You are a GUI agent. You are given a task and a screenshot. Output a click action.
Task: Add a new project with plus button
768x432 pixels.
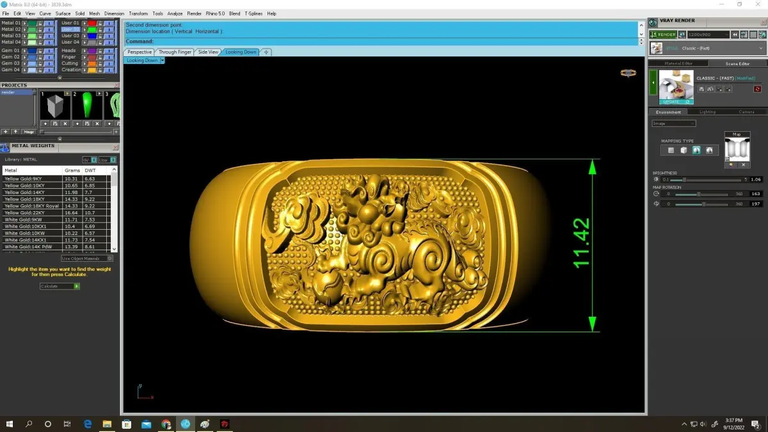click(5, 132)
